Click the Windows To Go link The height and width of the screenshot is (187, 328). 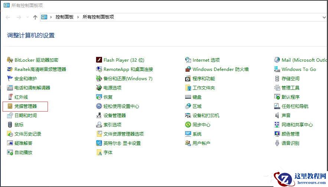(299, 69)
